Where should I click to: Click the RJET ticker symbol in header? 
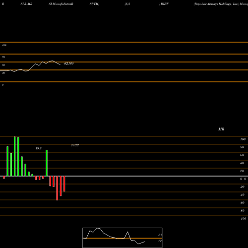point(164,4)
